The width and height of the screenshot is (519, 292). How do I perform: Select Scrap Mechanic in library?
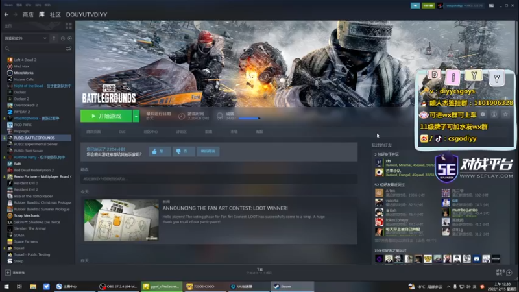(27, 215)
